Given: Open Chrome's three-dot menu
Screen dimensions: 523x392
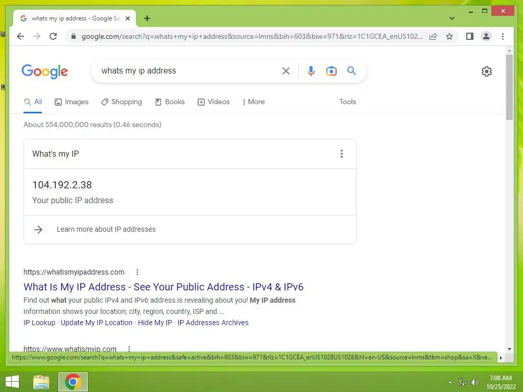Looking at the screenshot, I should (x=503, y=36).
